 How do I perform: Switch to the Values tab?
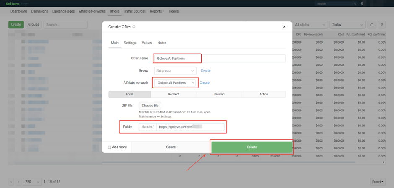(147, 43)
